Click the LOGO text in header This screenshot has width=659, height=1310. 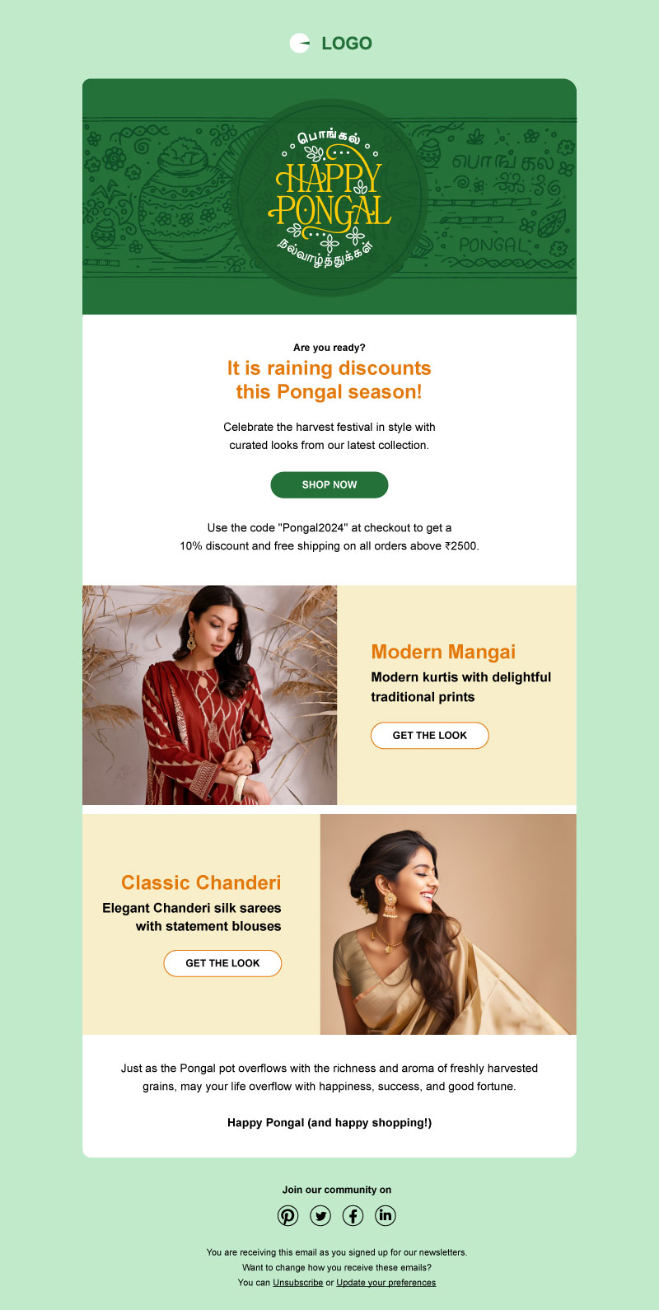[347, 44]
